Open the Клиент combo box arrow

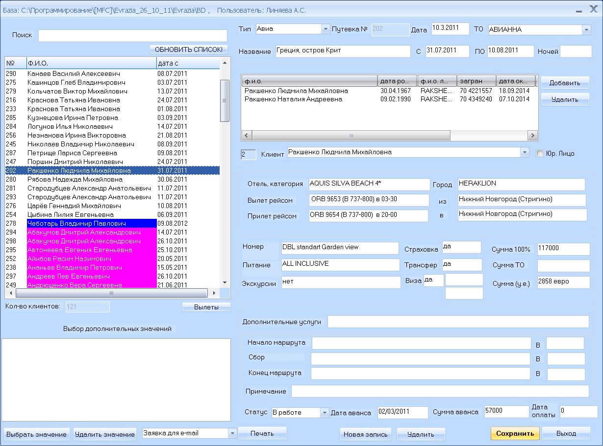point(525,153)
